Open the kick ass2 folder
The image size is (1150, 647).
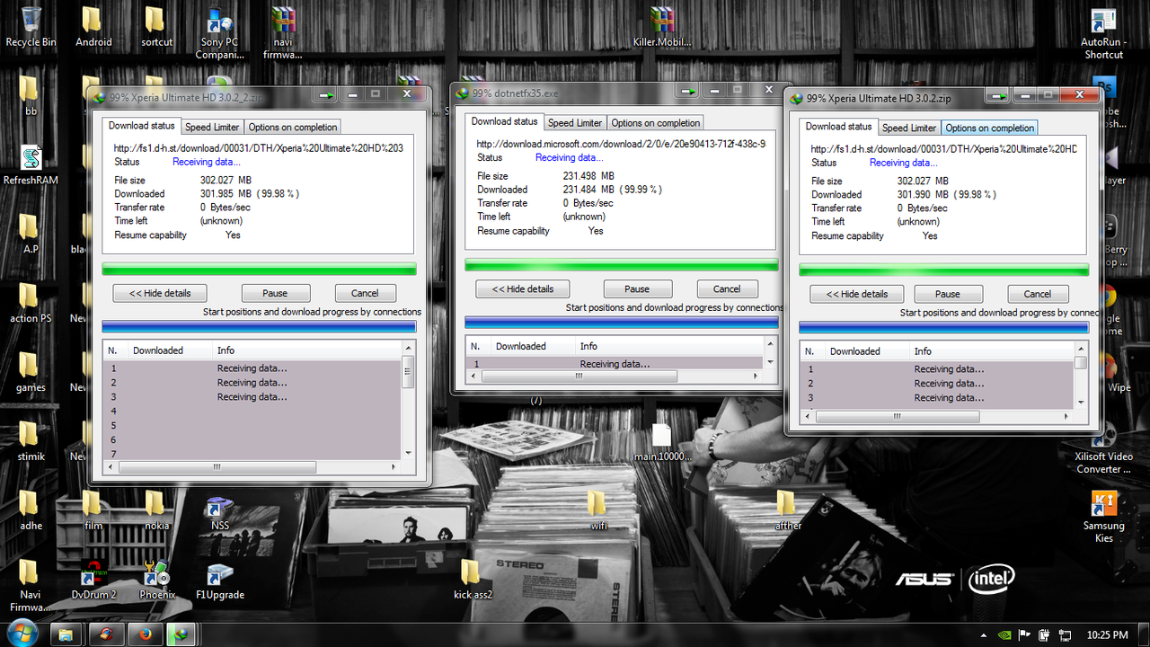pos(473,580)
